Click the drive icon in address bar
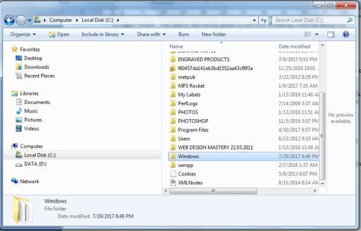 (x=37, y=20)
